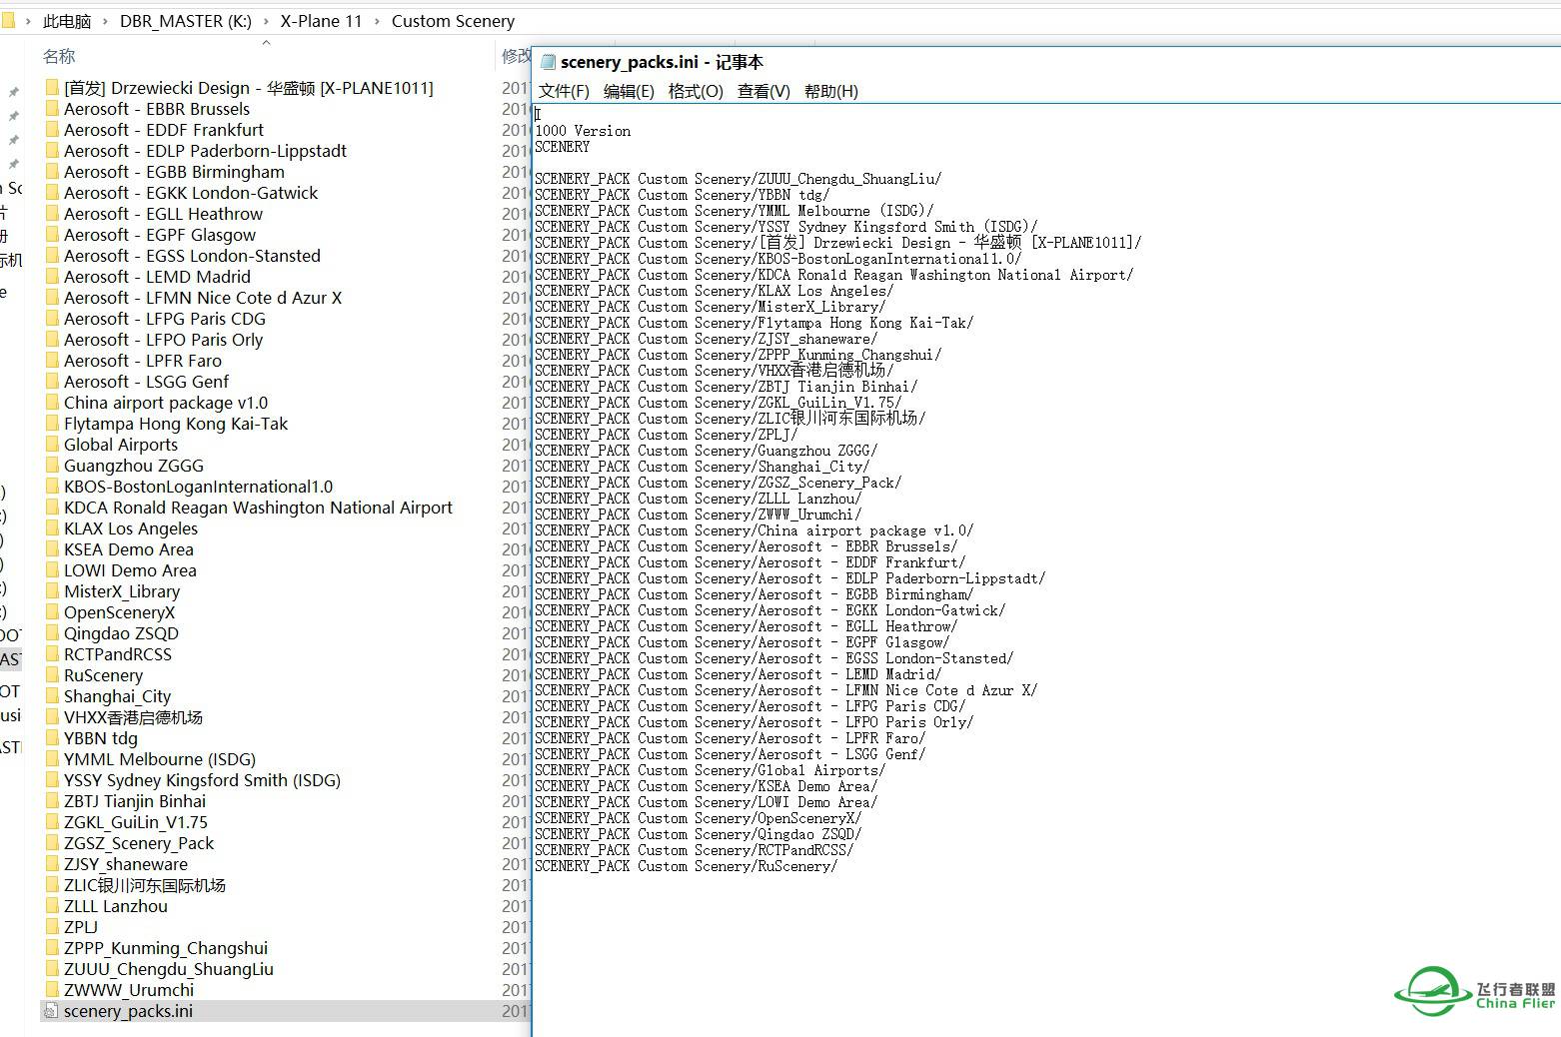Select the Aerosoft - LPFR Faro folder name
1561x1037 pixels.
pos(143,361)
